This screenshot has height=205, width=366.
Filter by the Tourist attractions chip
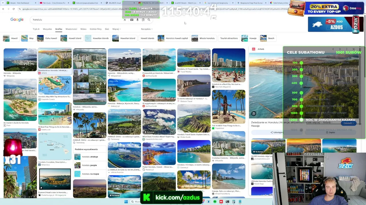pyautogui.click(x=229, y=38)
